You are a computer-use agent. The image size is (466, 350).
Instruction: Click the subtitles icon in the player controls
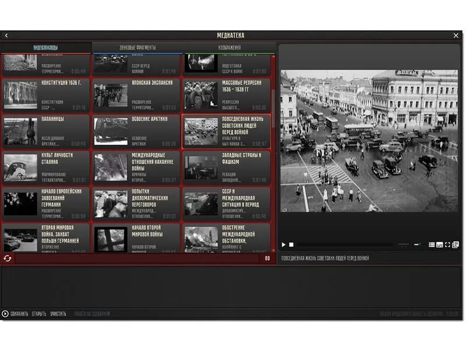tap(440, 245)
